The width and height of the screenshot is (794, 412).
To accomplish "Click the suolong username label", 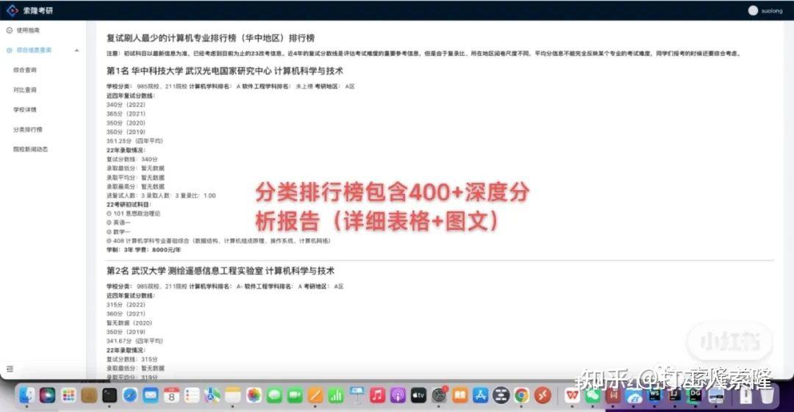I will pyautogui.click(x=772, y=10).
